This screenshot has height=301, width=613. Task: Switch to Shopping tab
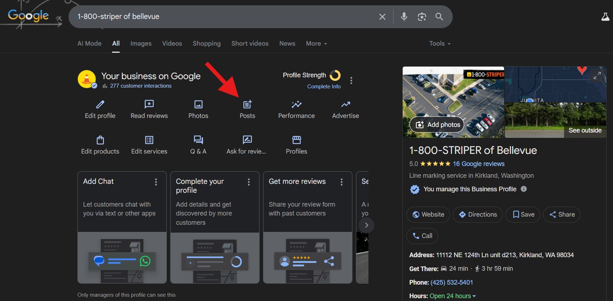pyautogui.click(x=207, y=43)
